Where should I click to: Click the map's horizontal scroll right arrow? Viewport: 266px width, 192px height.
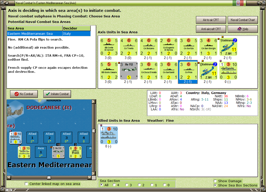90,178
